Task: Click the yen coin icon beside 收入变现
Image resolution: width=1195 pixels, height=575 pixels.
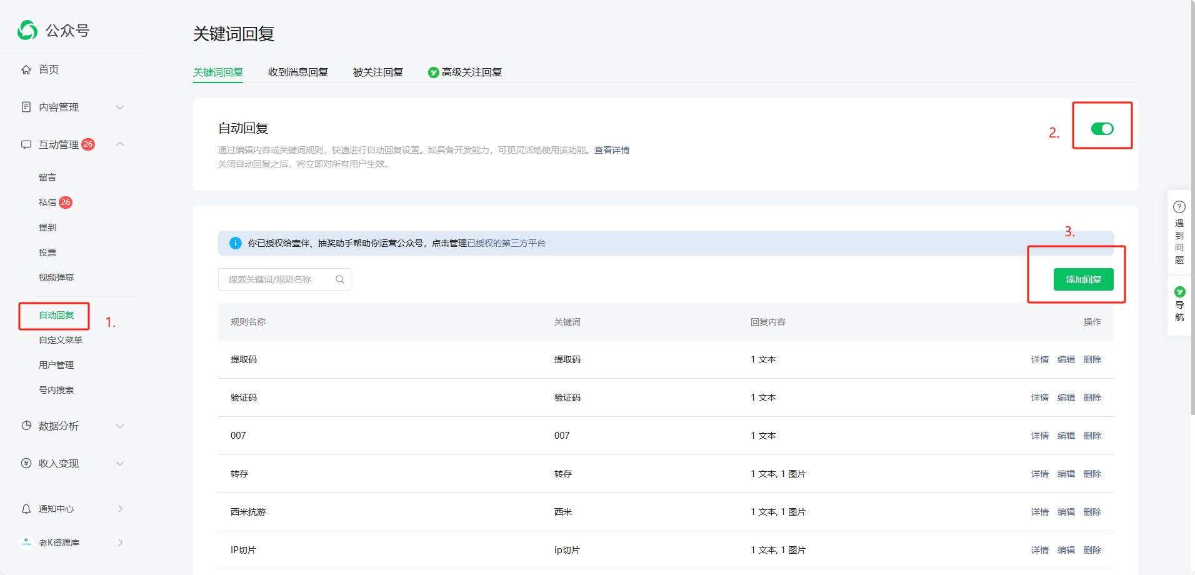Action: pos(26,463)
